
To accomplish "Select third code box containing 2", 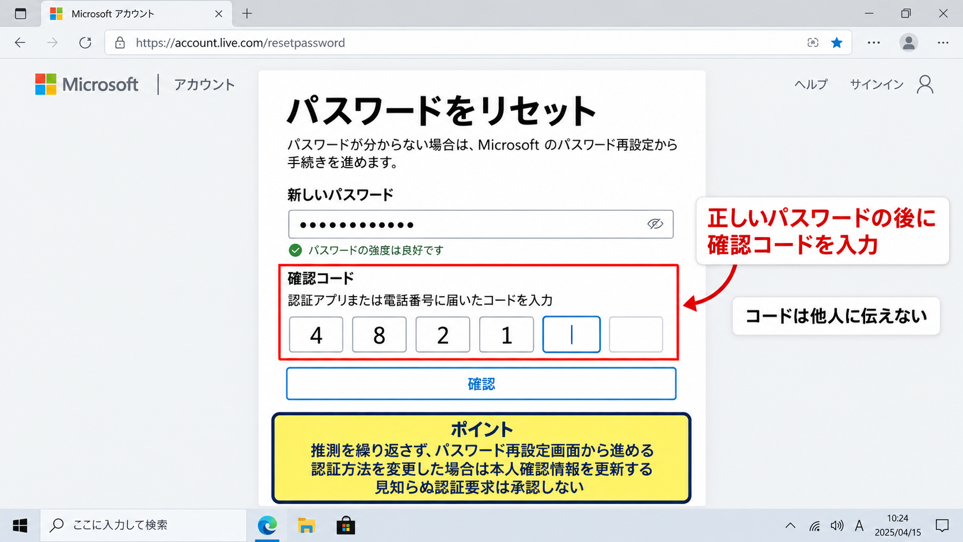I will 443,335.
